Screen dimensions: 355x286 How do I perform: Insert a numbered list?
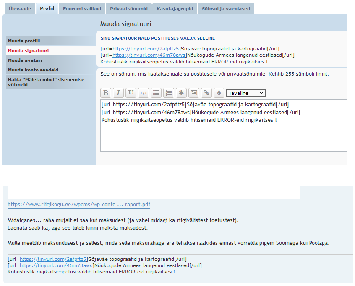[169, 93]
